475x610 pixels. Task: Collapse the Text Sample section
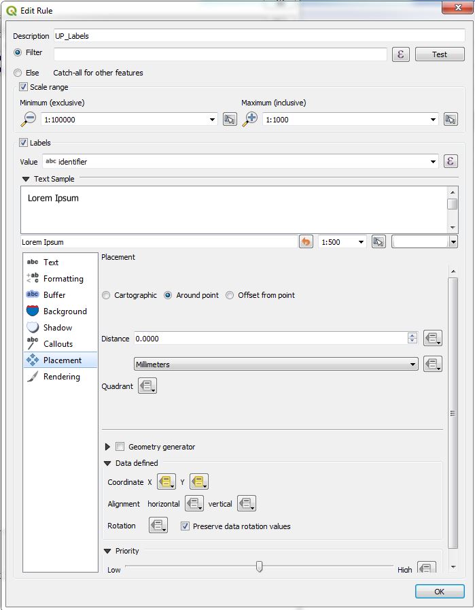click(x=26, y=179)
